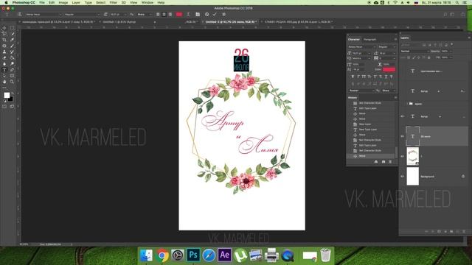
Task: Toggle Character panel from options bar
Action: [198, 14]
